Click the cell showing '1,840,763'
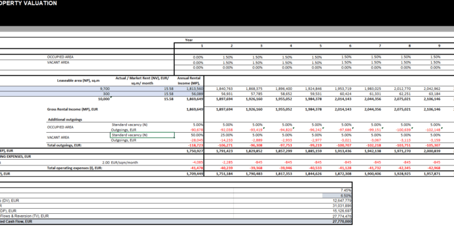The width and height of the screenshot is (454, 227). pyautogui.click(x=224, y=89)
